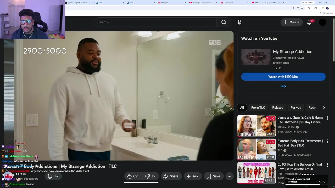This screenshot has height=188, width=335.
Task: Click Watch with HBO Max button
Action: pyautogui.click(x=283, y=77)
